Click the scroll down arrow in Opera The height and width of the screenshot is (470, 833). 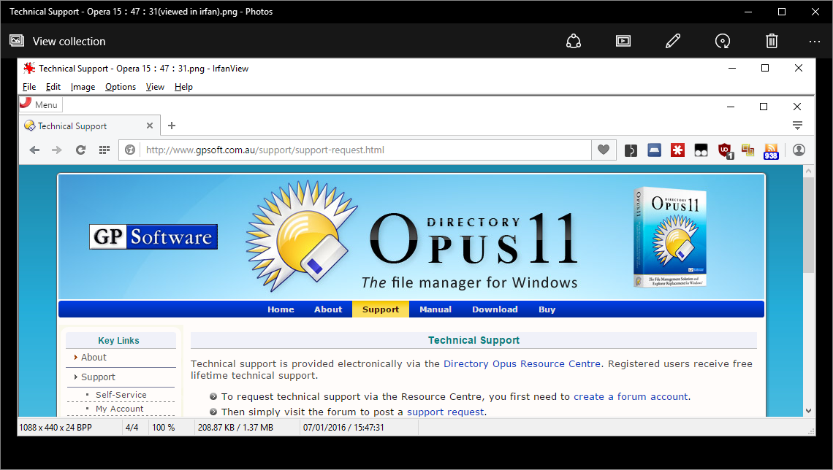[x=809, y=411]
